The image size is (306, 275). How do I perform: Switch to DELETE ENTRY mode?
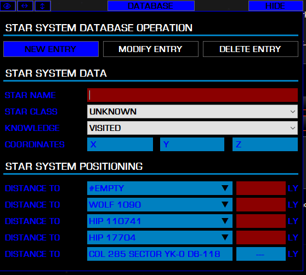[251, 49]
